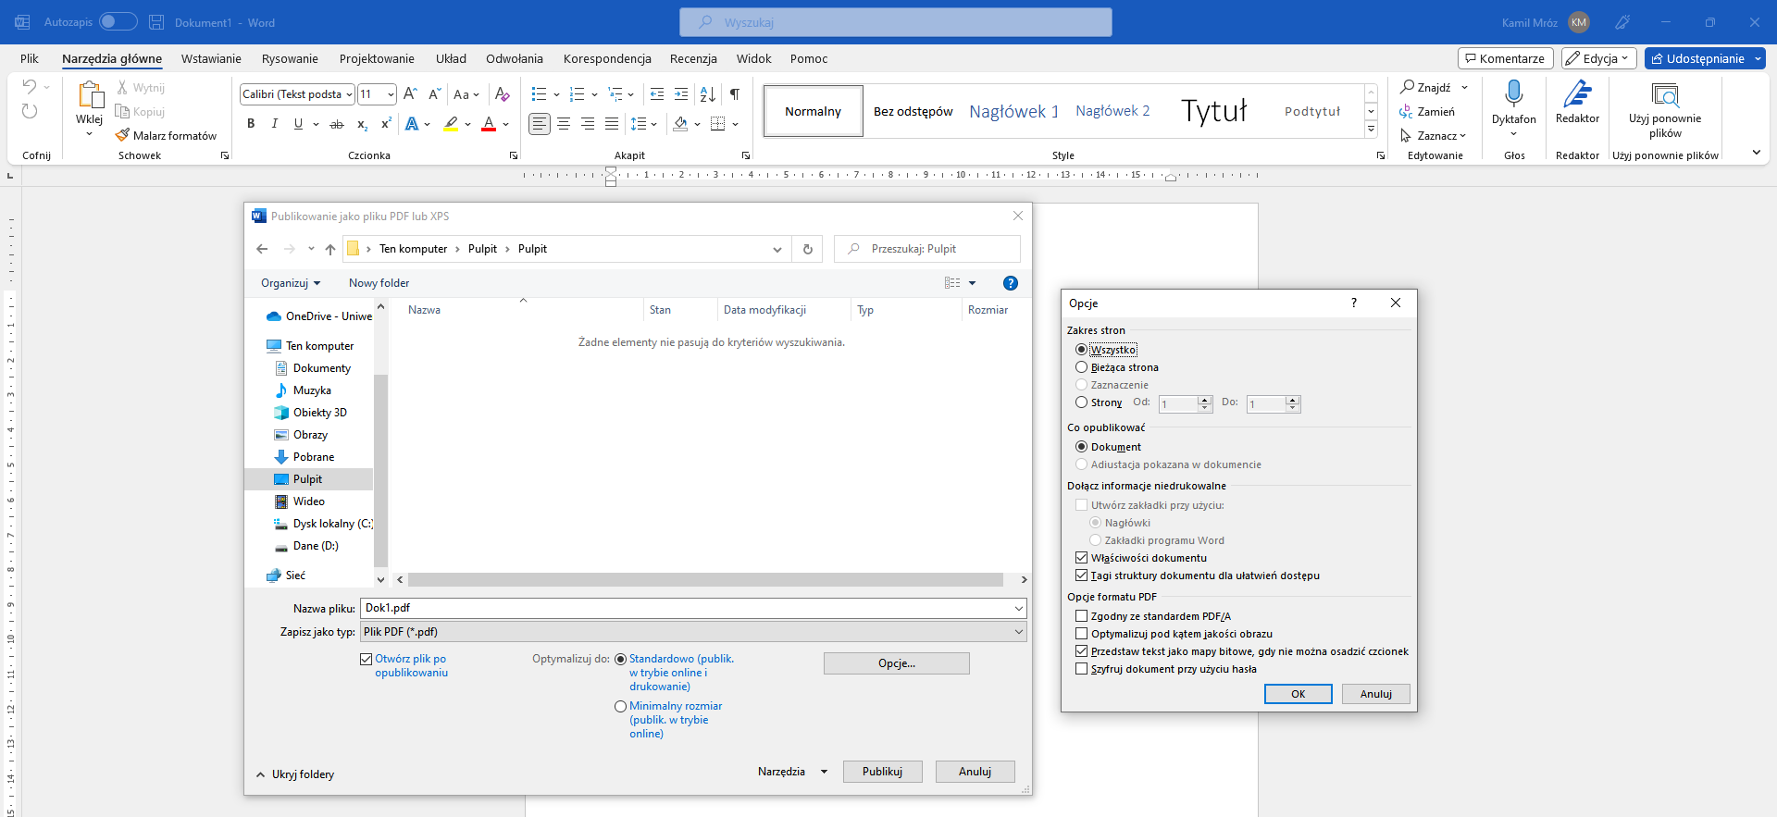The height and width of the screenshot is (817, 1777).
Task: Click the Publikuj button
Action: [x=883, y=772]
